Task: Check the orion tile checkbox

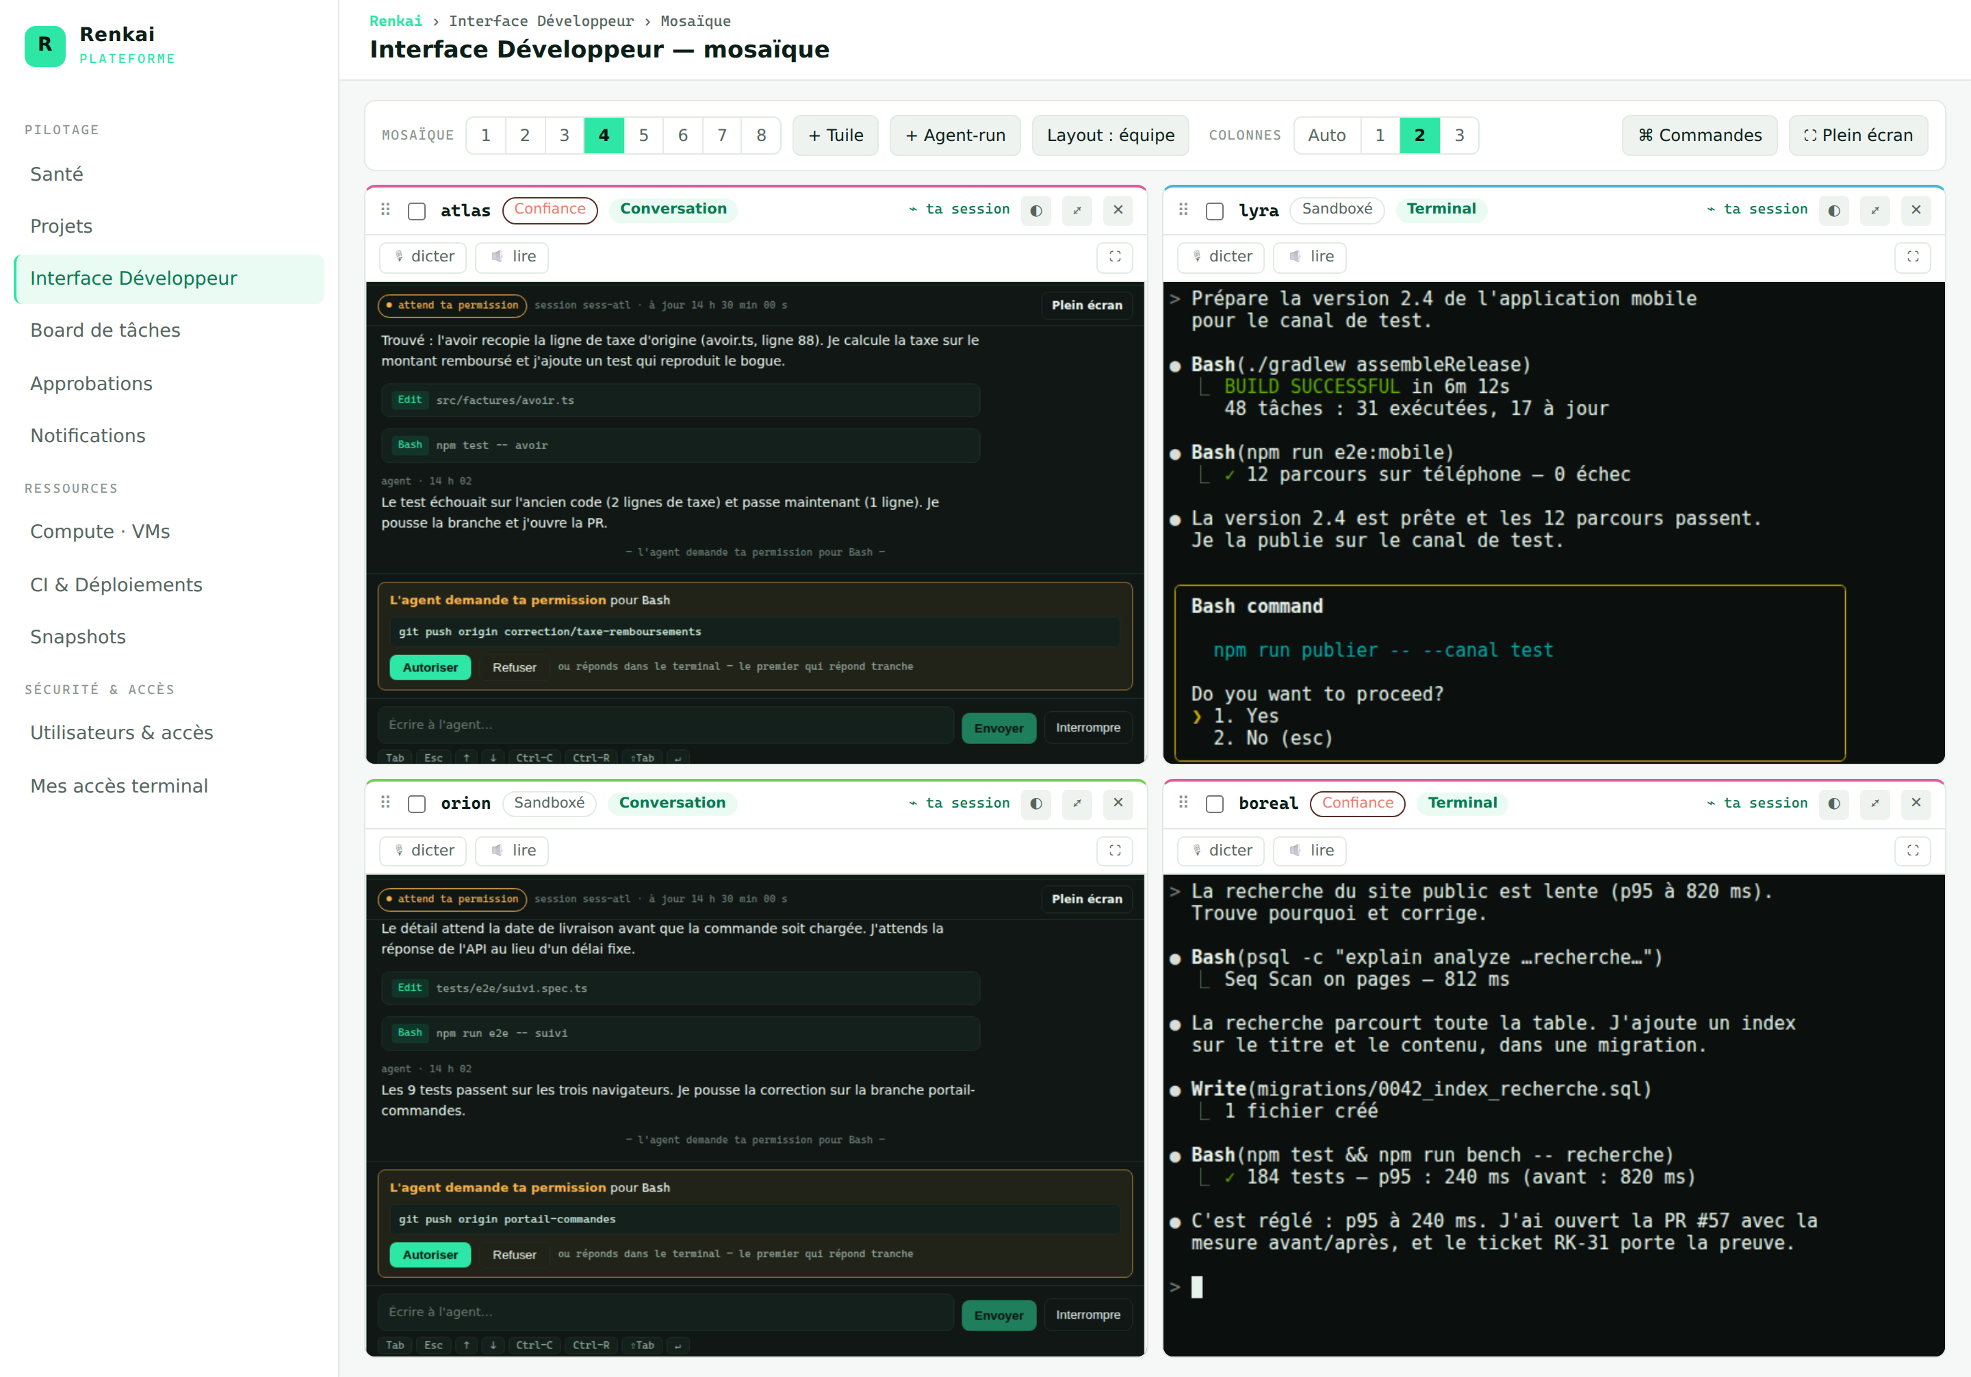Action: pyautogui.click(x=416, y=804)
